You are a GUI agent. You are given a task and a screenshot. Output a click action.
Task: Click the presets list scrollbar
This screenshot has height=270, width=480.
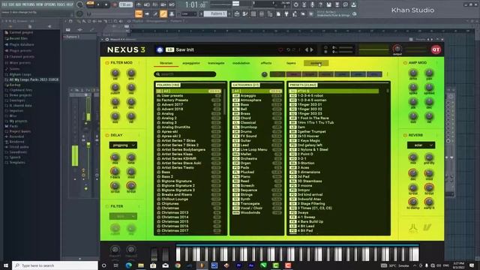(x=388, y=91)
